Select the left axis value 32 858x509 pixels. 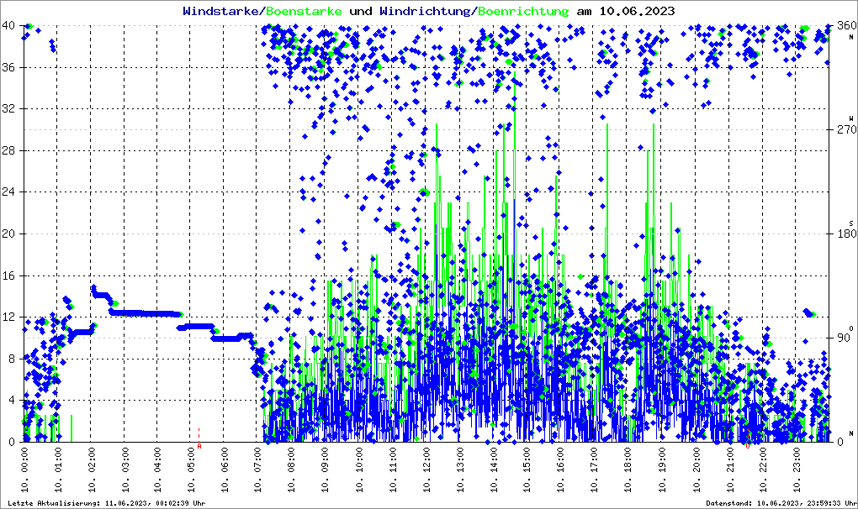click(x=8, y=108)
